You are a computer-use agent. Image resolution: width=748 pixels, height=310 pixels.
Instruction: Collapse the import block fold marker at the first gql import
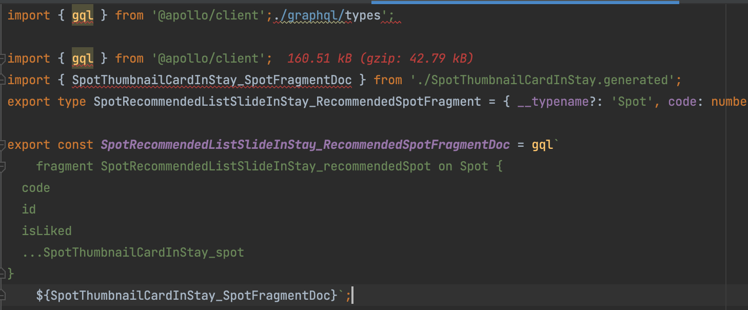coord(3,59)
